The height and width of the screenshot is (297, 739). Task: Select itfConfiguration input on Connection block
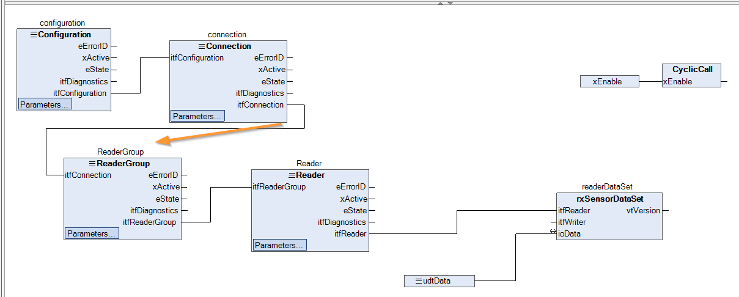coord(197,58)
